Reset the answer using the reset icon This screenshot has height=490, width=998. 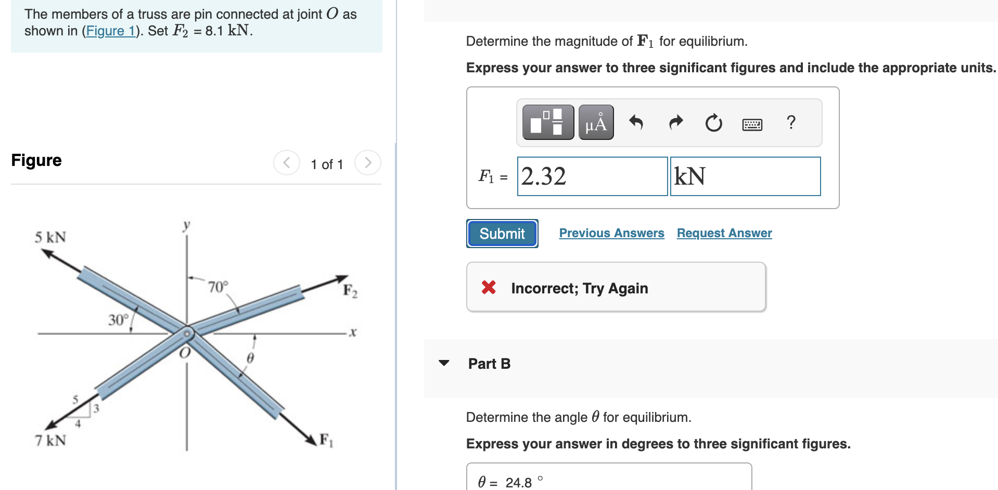[x=713, y=122]
